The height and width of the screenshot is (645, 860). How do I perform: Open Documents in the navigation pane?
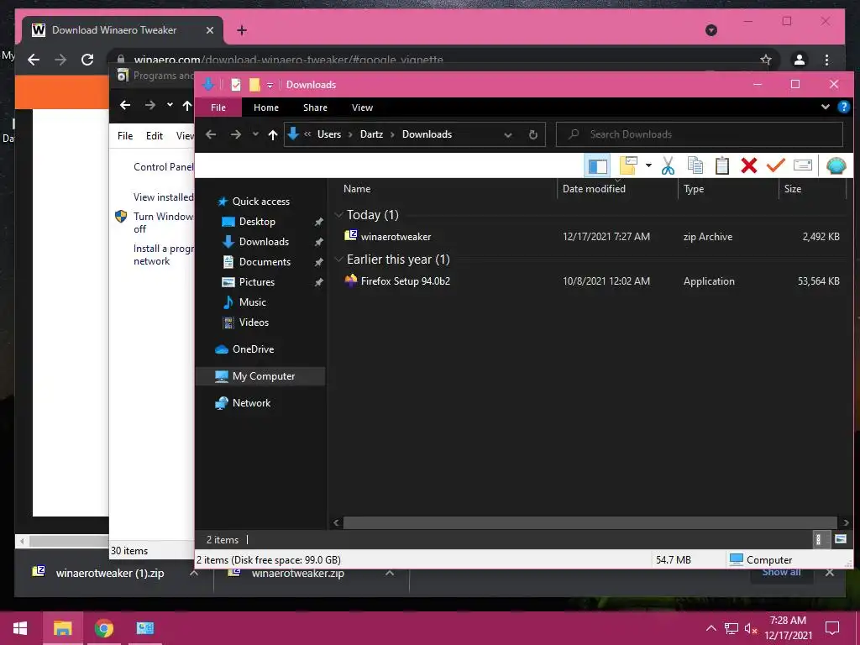pyautogui.click(x=265, y=262)
